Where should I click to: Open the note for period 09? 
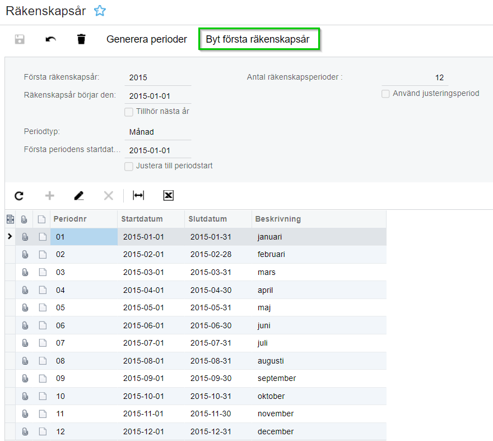tap(43, 378)
